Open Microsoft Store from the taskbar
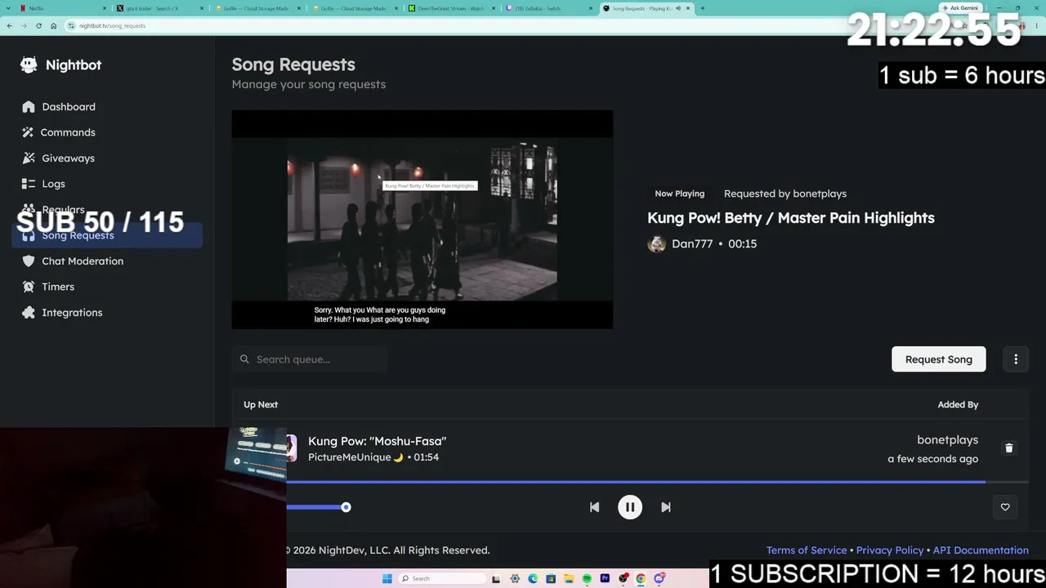The height and width of the screenshot is (588, 1046). [551, 579]
